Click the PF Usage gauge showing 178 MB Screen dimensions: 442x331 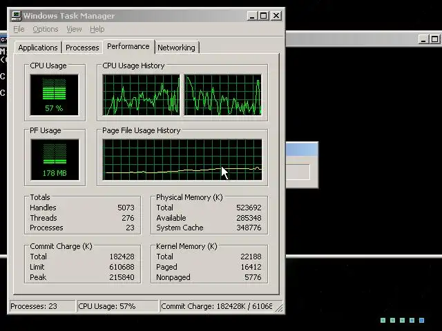tap(55, 159)
